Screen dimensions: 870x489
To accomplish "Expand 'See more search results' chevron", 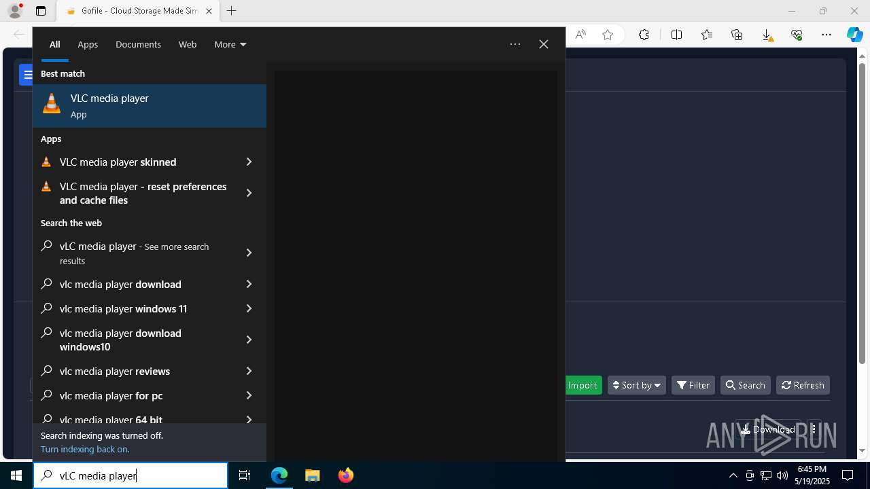I will click(249, 253).
